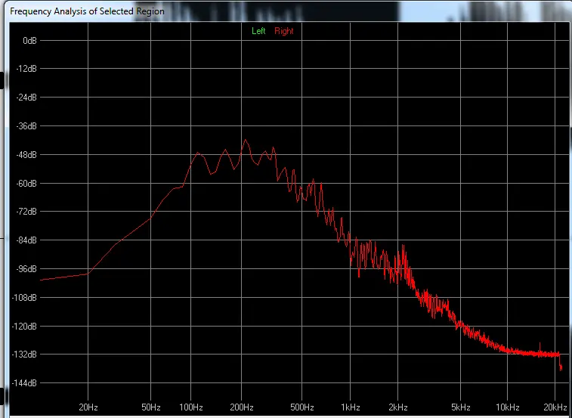Click the 0dB axis label

click(x=30, y=41)
